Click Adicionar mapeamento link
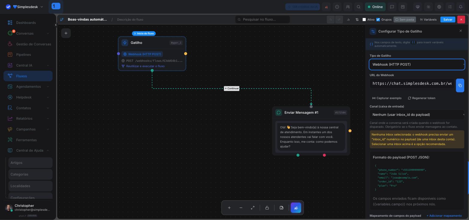This screenshot has height=220, width=469. point(444,216)
